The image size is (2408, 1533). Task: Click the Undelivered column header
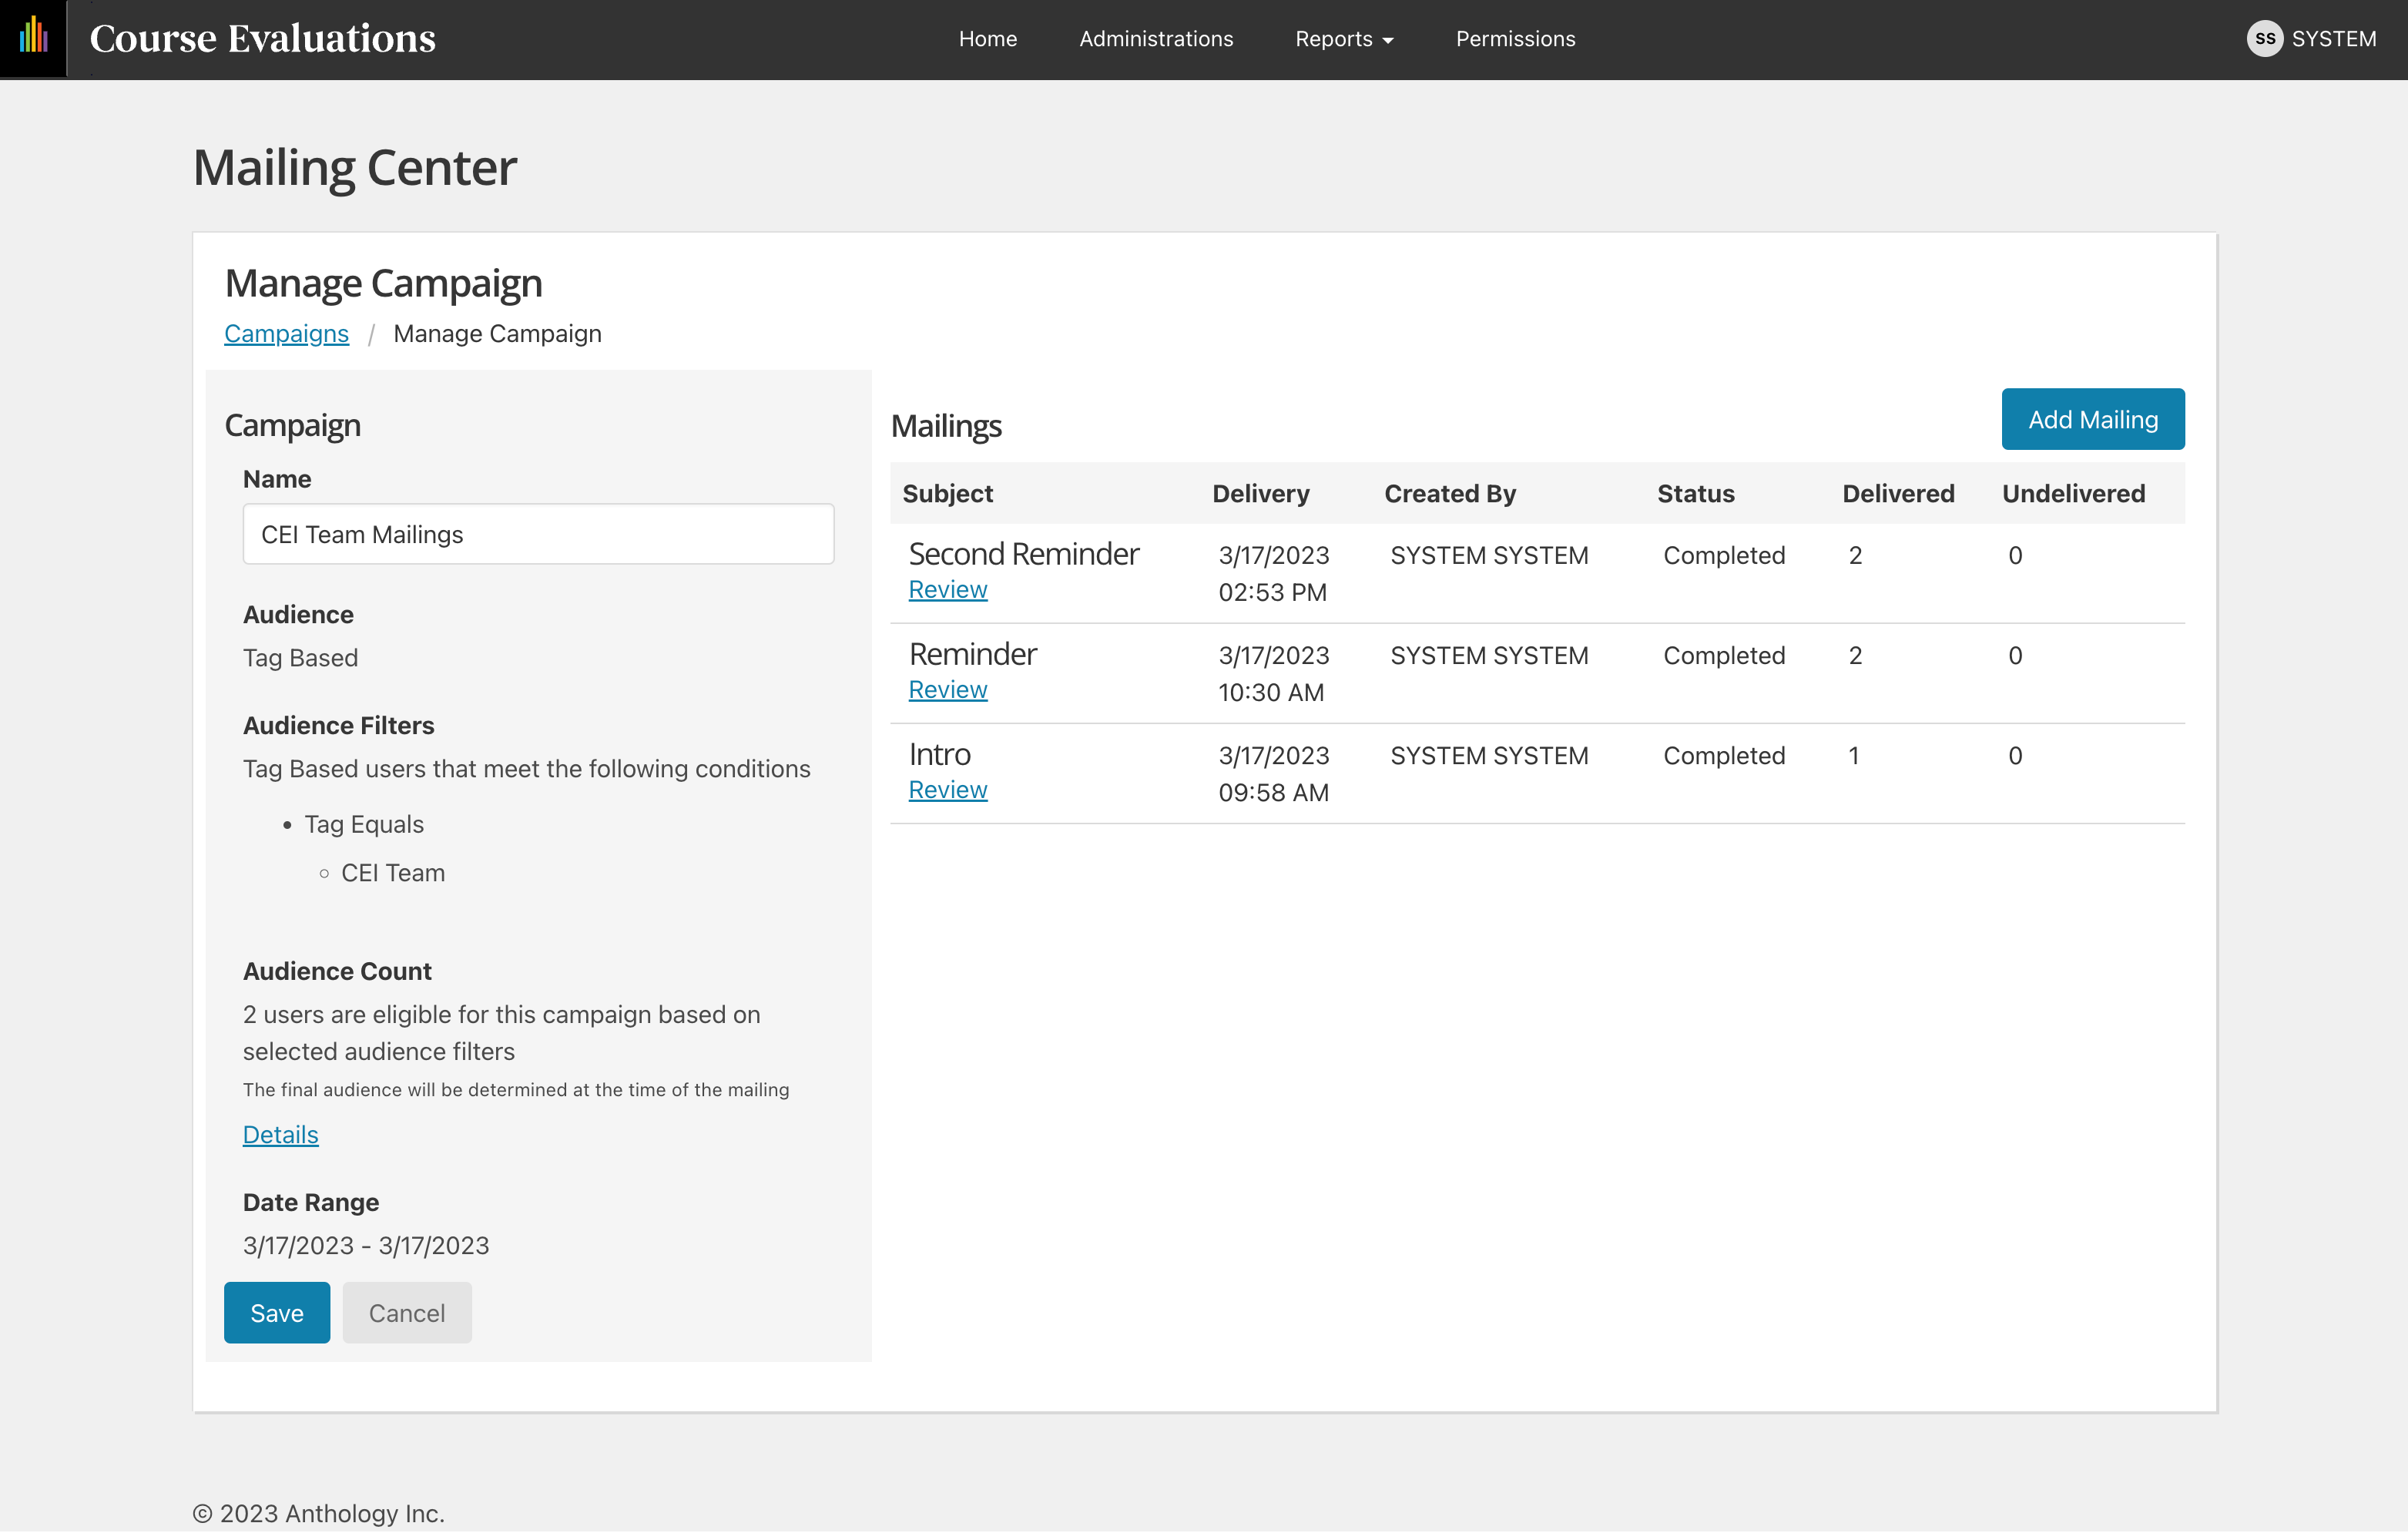2073,493
